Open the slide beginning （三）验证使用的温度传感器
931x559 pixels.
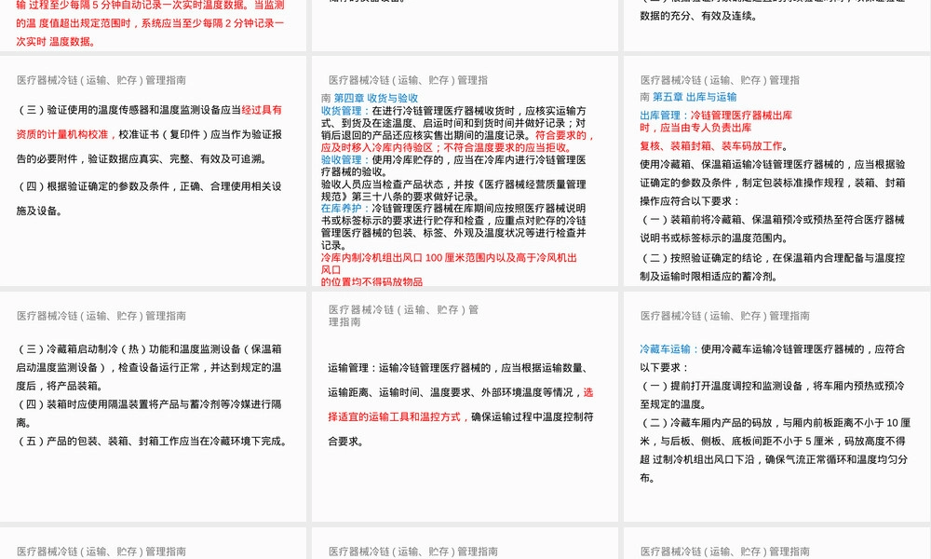154,171
